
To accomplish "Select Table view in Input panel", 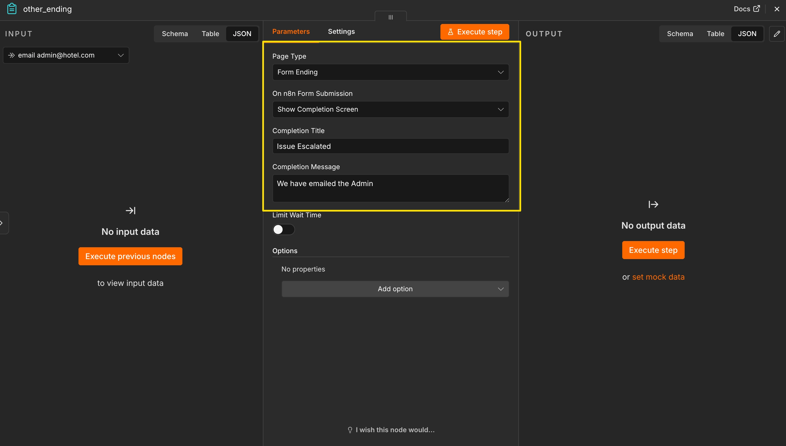I will 210,34.
